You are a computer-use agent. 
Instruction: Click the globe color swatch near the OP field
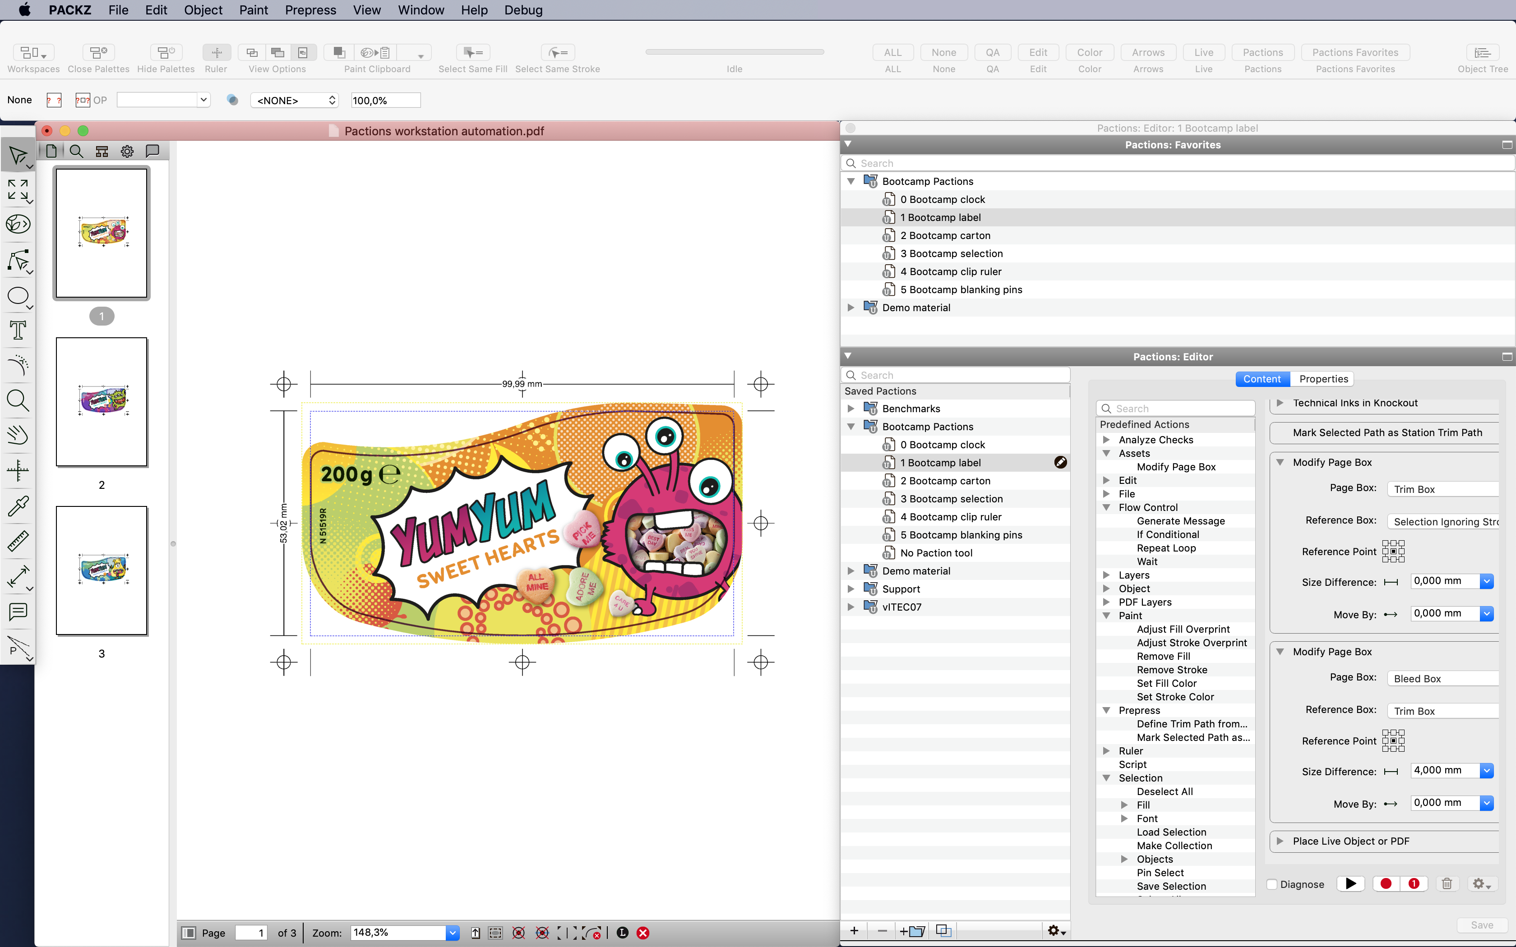[x=232, y=100]
